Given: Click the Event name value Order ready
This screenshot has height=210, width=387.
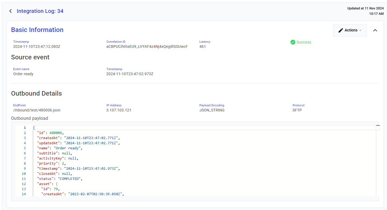Looking at the screenshot, I should (23, 74).
